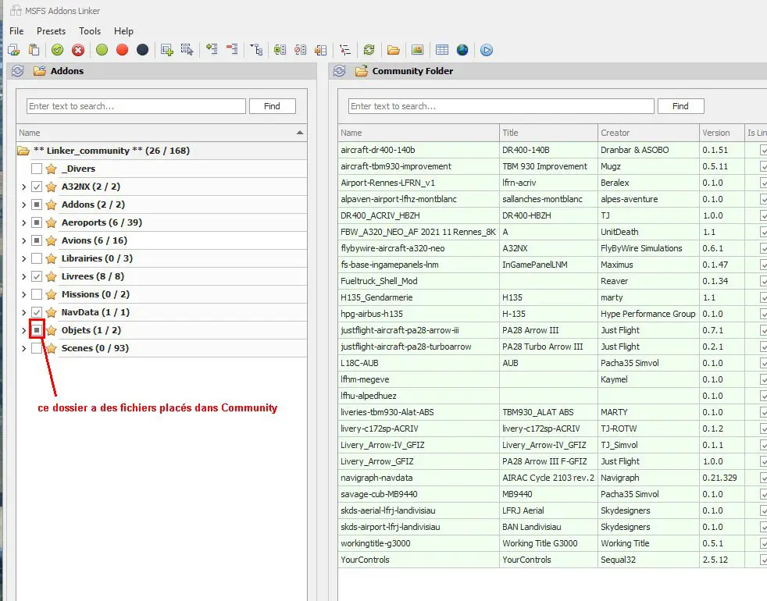Click the expand all tree icon
Screen dimensions: 767x601
coord(212,50)
